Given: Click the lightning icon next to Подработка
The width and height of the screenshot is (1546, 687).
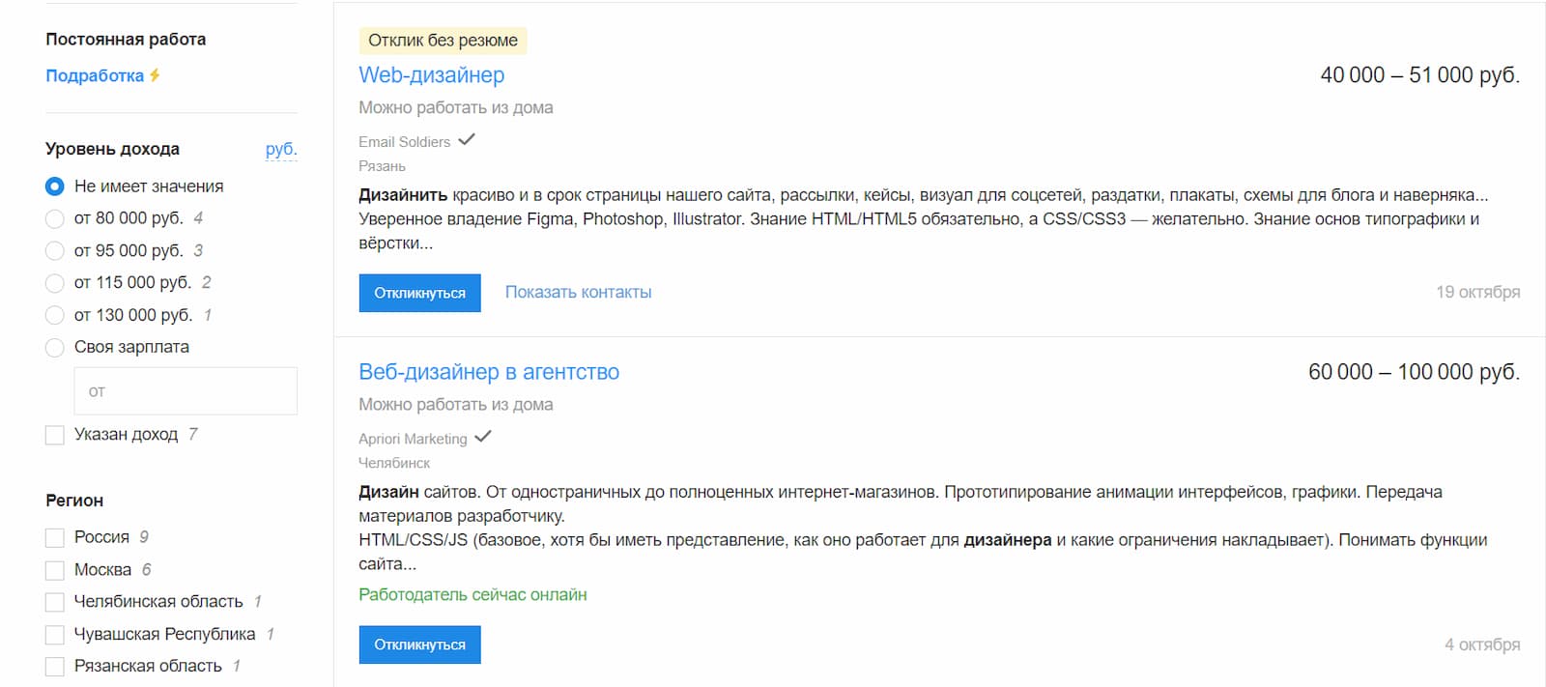Looking at the screenshot, I should (x=156, y=74).
